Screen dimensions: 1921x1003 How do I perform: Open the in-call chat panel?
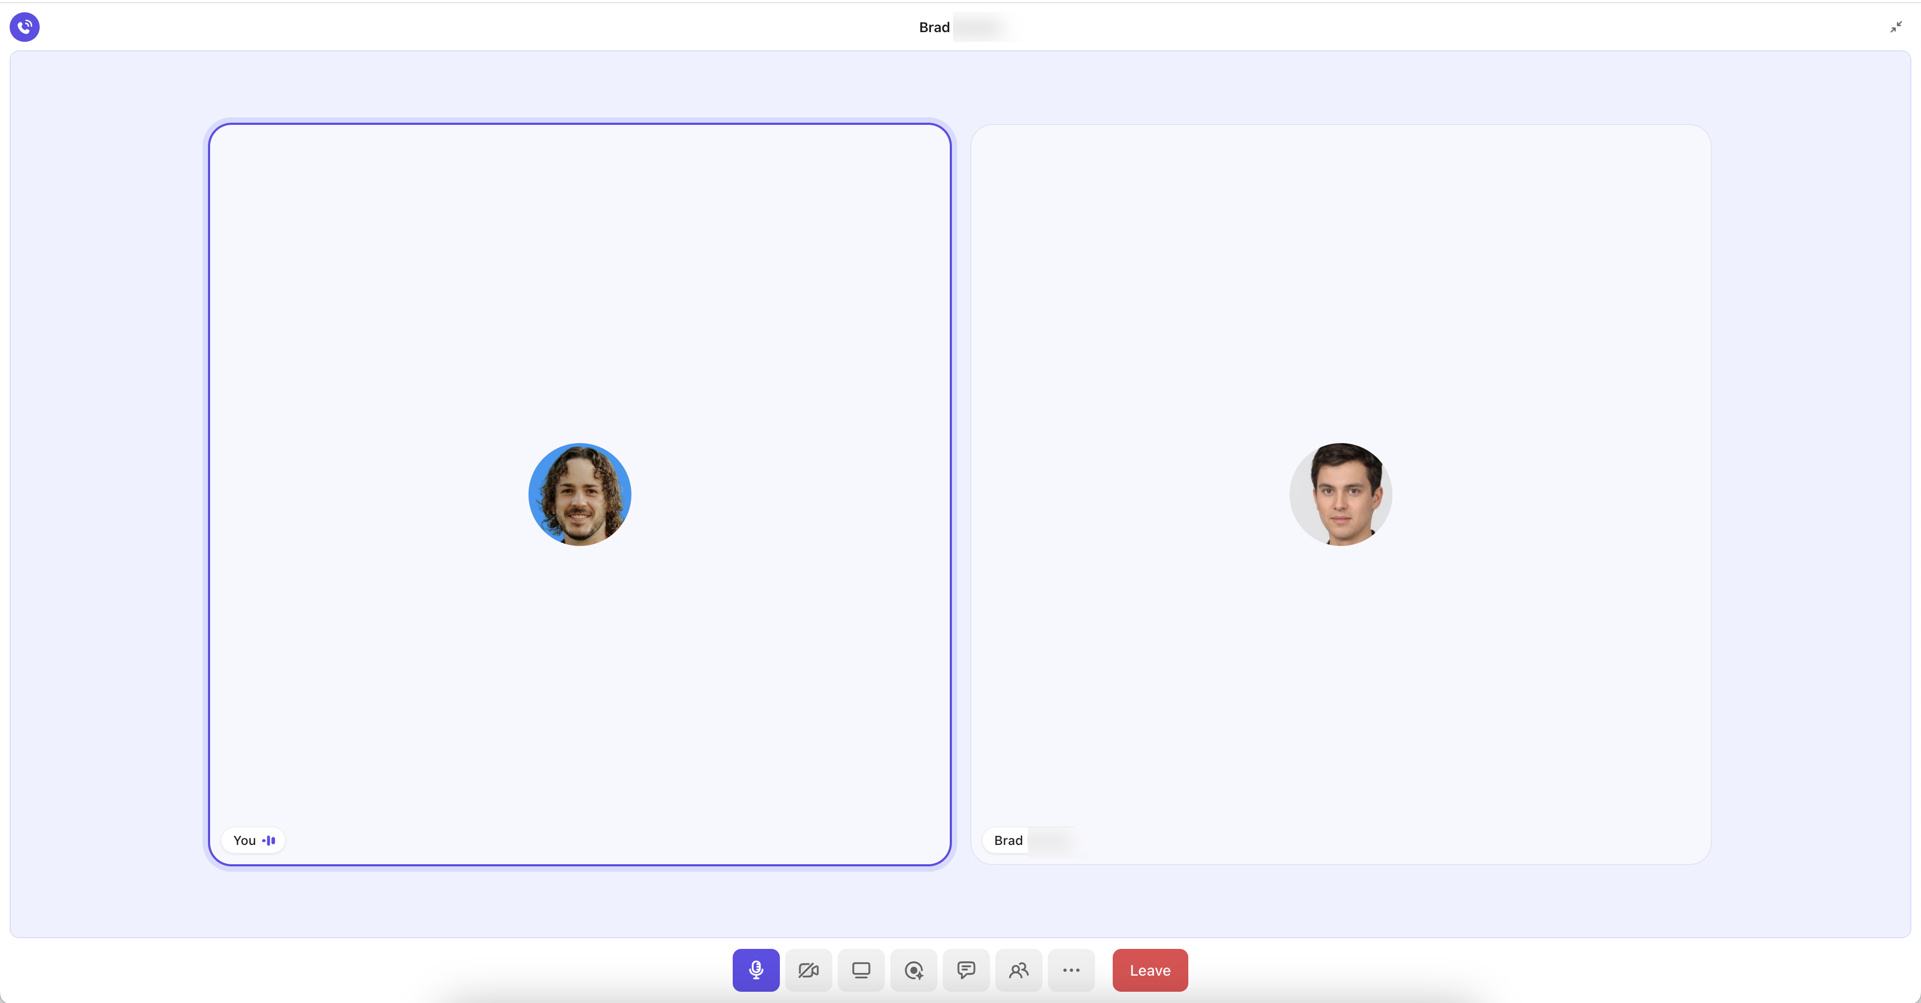966,969
